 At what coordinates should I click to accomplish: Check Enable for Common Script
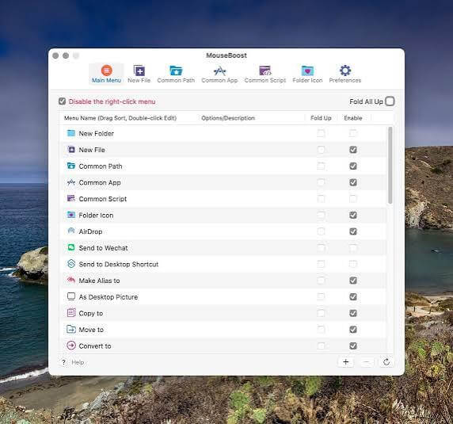[352, 199]
